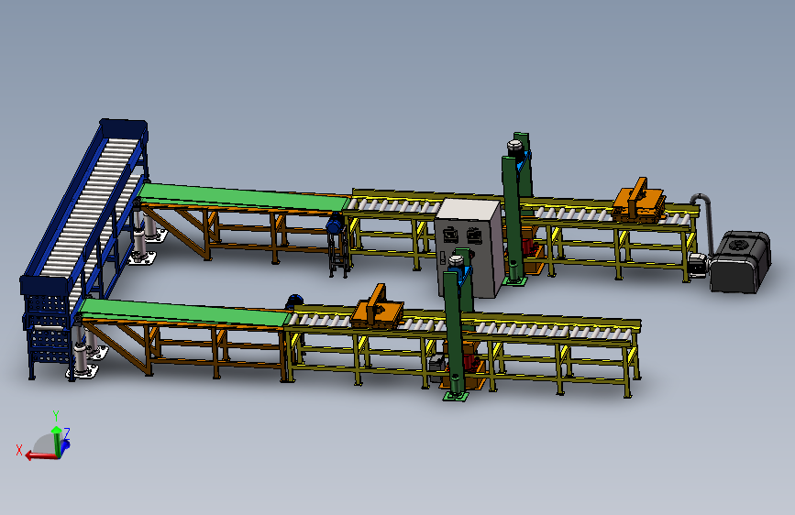Click the green Y axis arrow of the triad

coord(56,441)
